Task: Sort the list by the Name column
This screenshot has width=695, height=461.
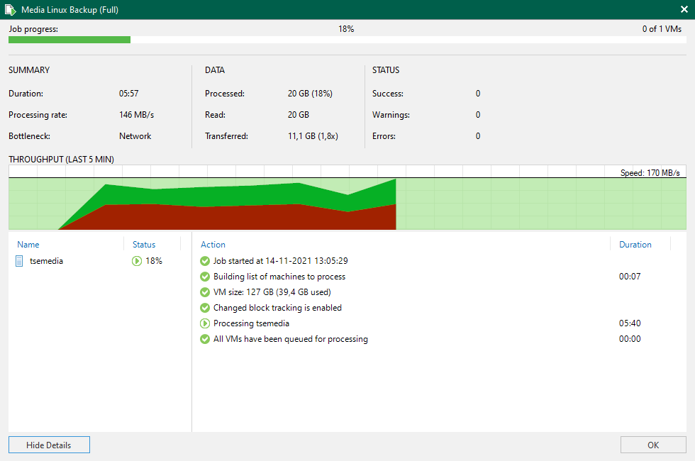Action: (x=28, y=244)
